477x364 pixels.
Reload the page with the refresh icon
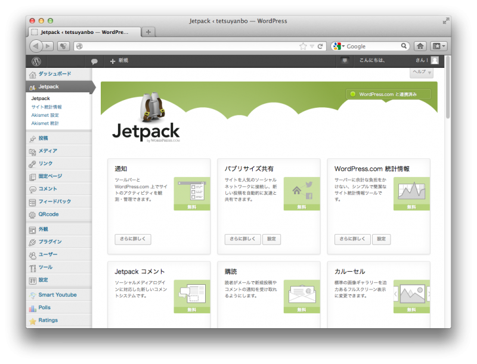click(x=320, y=46)
